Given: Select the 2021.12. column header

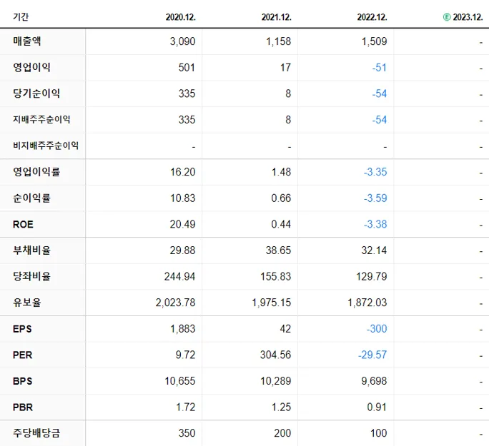Looking at the screenshot, I should click(x=276, y=17).
